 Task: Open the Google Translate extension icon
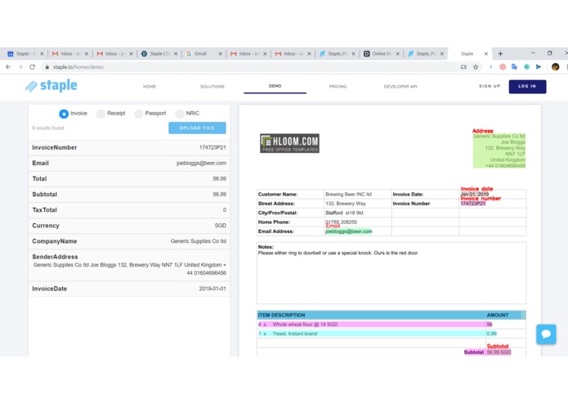click(x=514, y=67)
